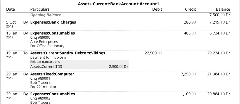Click the 29,234.10 Dr balance figure

coord(219,53)
